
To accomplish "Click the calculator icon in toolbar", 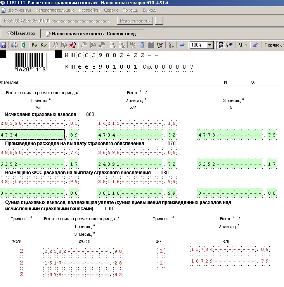I will (142, 45).
